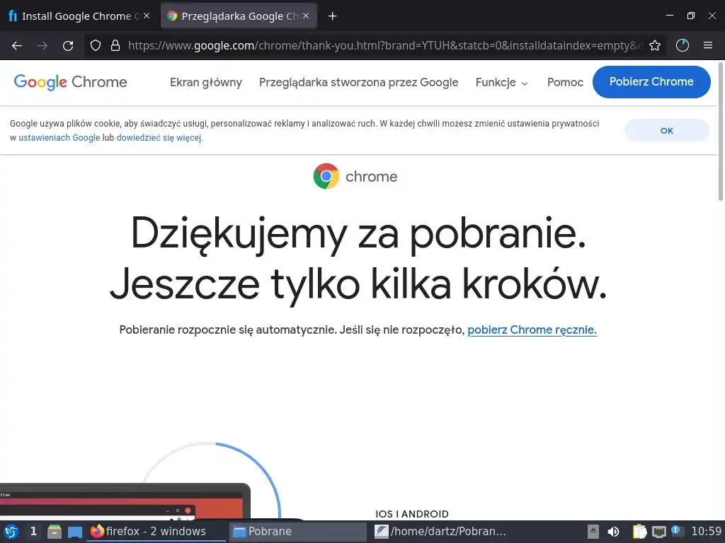
Task: Click the address bar URL field
Action: [x=384, y=45]
